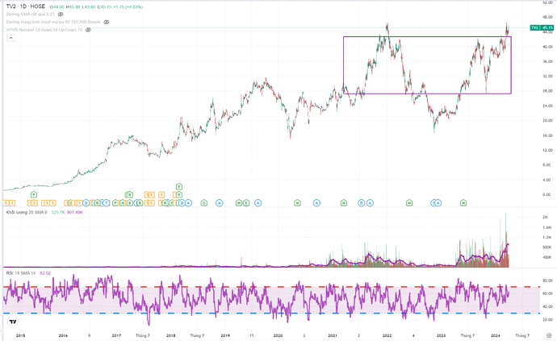Click the green O event marker
The image size is (557, 341).
pos(204,203)
